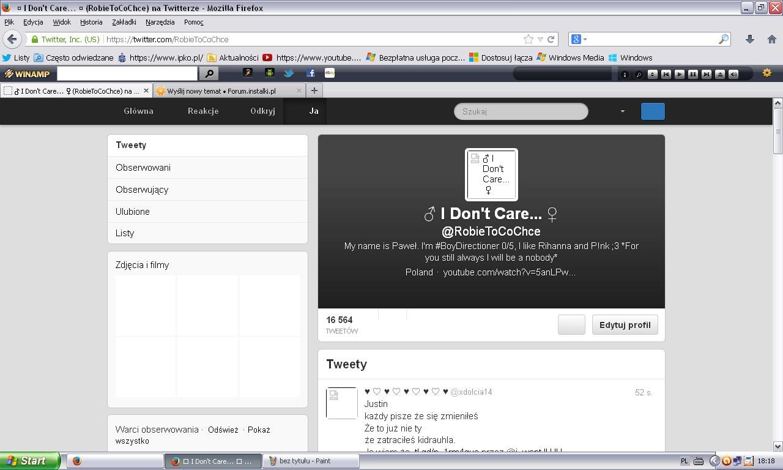Viewport: 783px width, 470px height.
Task: Open the Często odwiedzane bookmark folder
Action: pyautogui.click(x=73, y=58)
